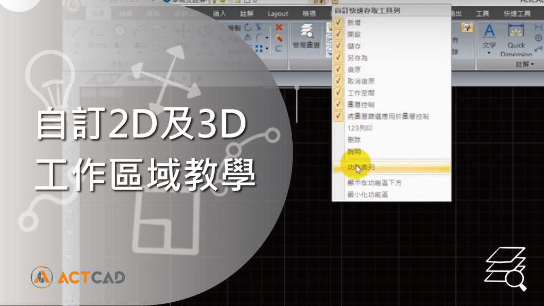Viewport: 544px width, 306px height.
Task: Click the red X delete icon
Action: pos(278,27)
